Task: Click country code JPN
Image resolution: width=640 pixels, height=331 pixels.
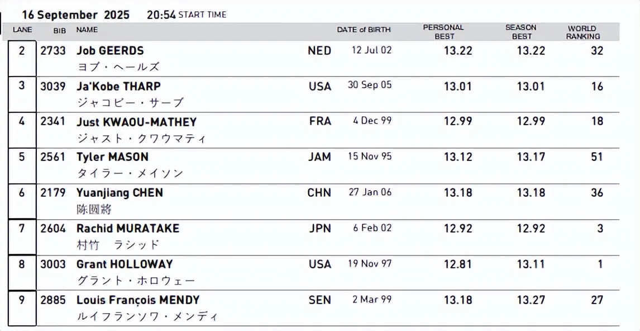Action: coord(319,228)
